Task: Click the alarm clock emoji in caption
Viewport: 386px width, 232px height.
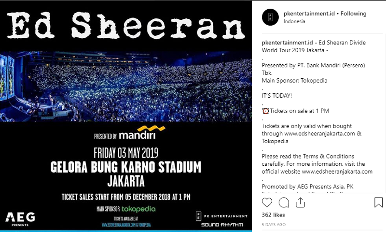Action: click(x=265, y=111)
